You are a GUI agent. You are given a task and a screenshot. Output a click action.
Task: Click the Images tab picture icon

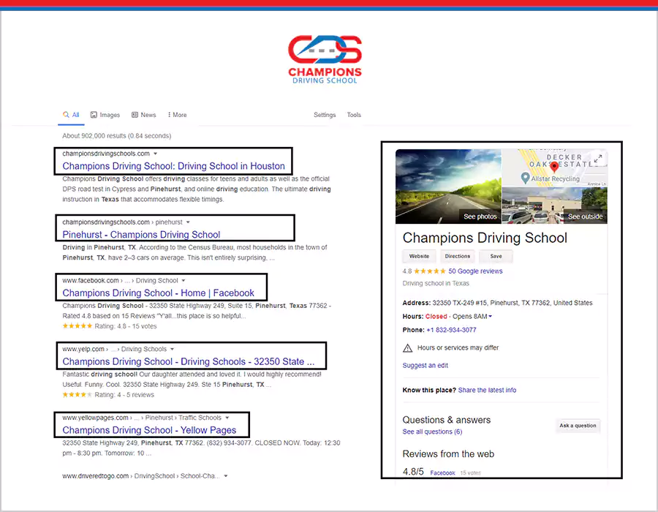(94, 115)
